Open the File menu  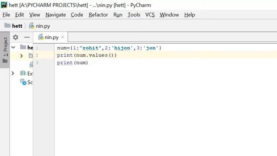tap(6, 15)
